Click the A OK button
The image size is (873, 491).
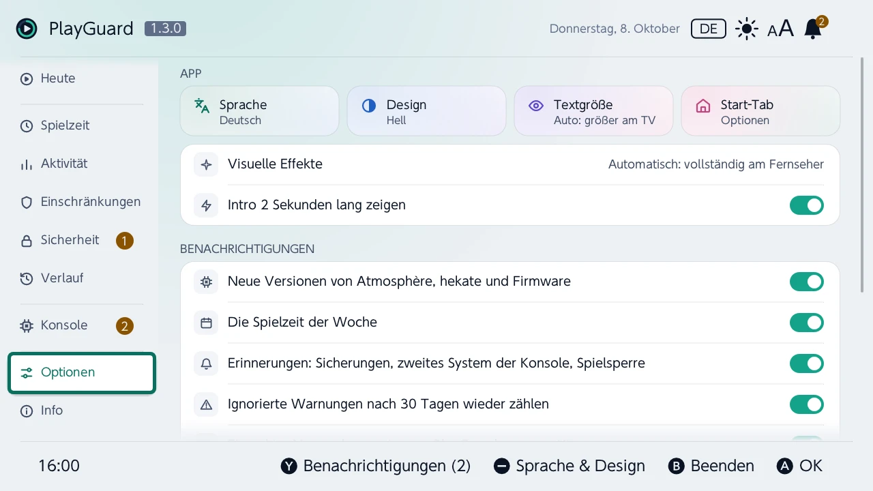tap(800, 466)
